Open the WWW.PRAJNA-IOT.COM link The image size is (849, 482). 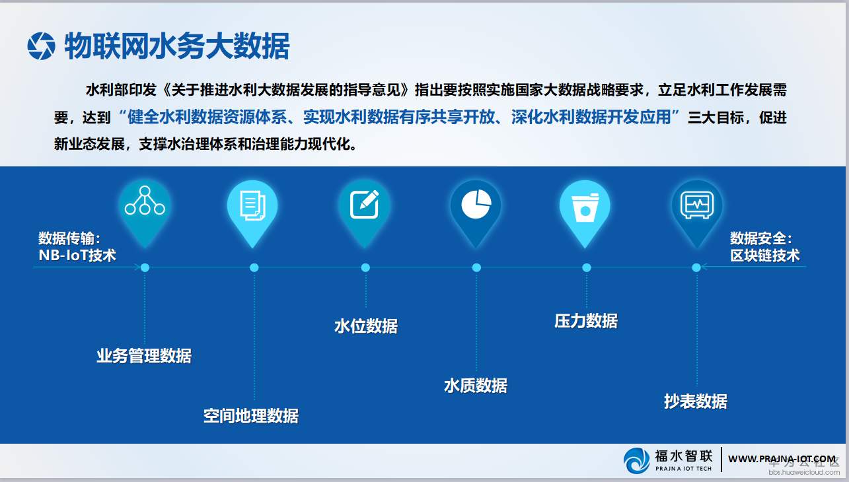click(782, 458)
